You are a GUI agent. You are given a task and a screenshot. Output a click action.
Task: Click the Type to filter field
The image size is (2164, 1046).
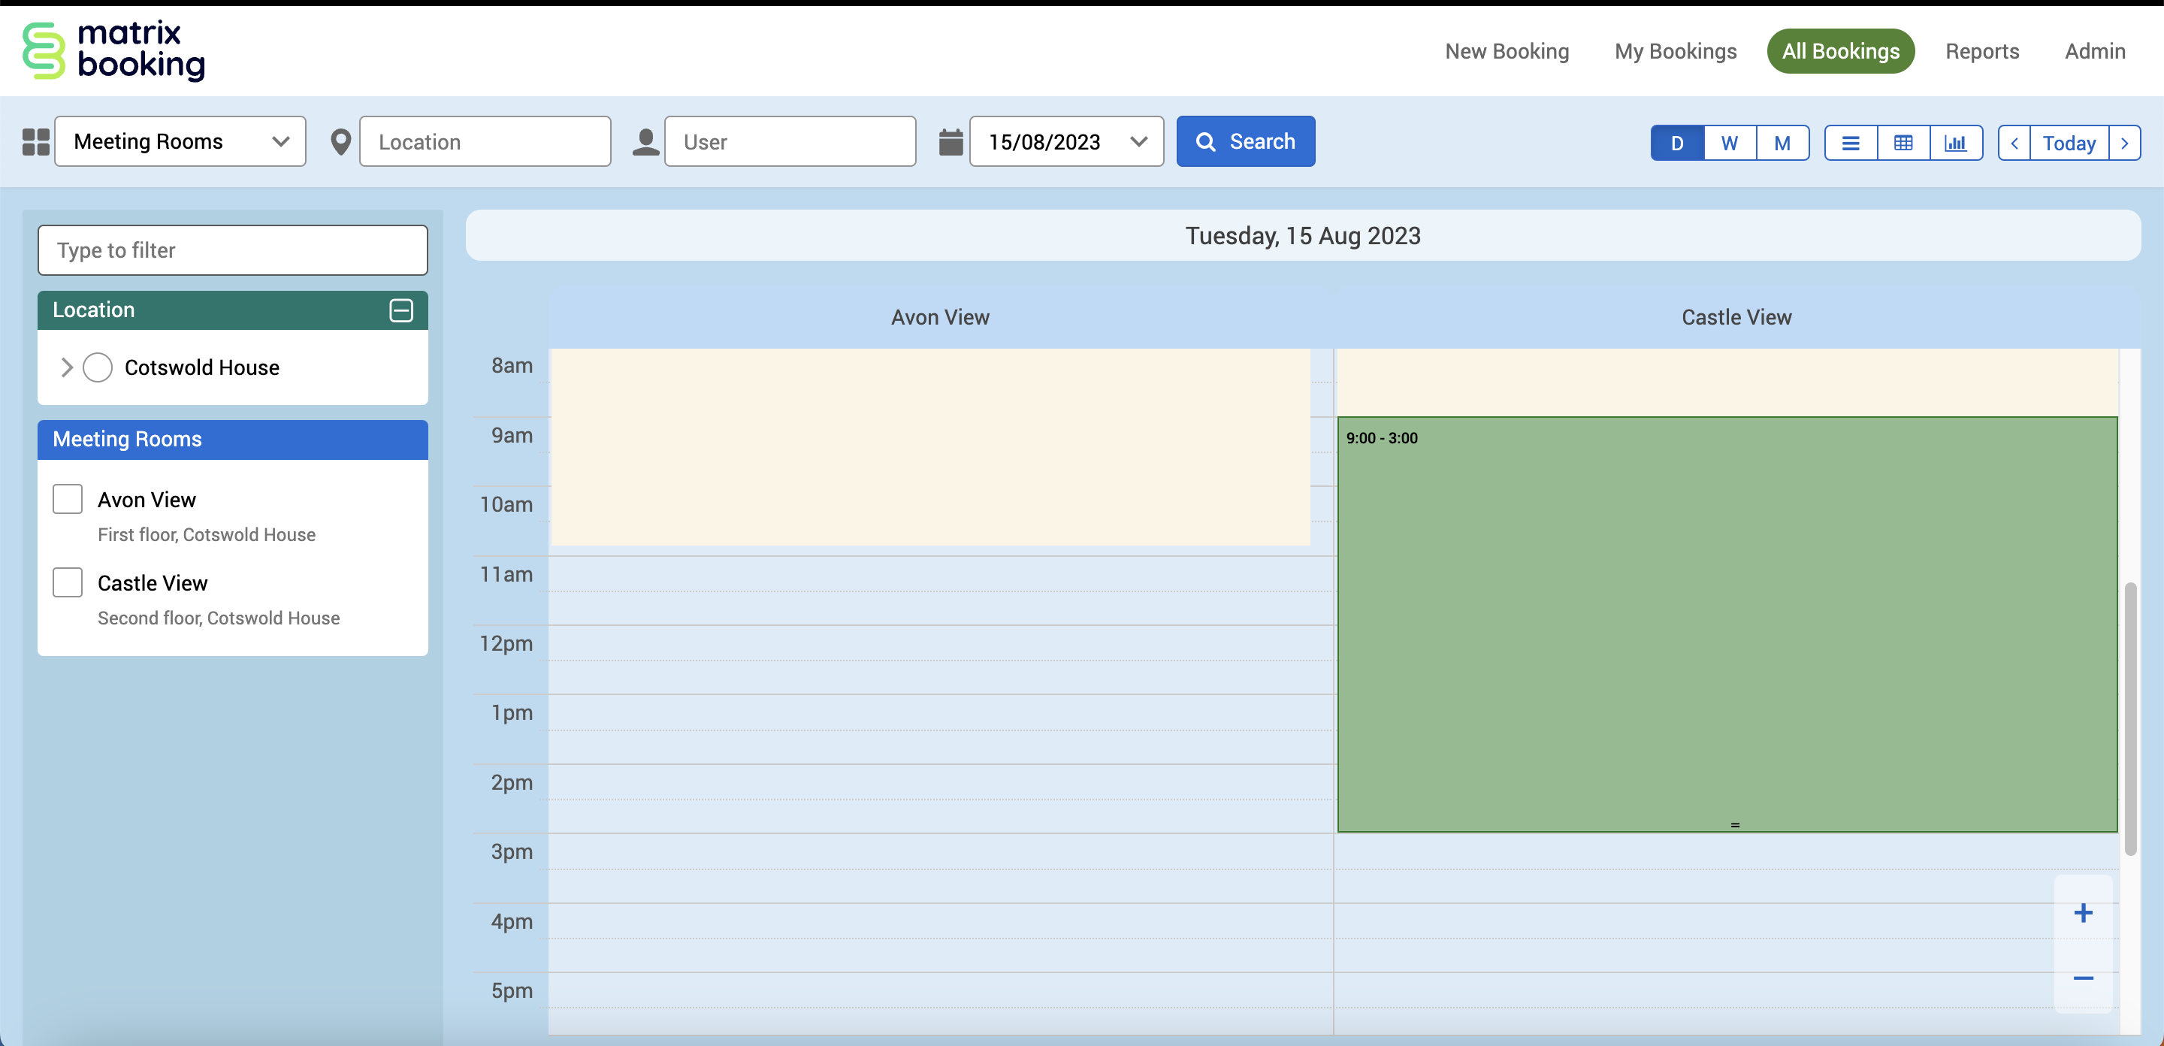point(233,250)
